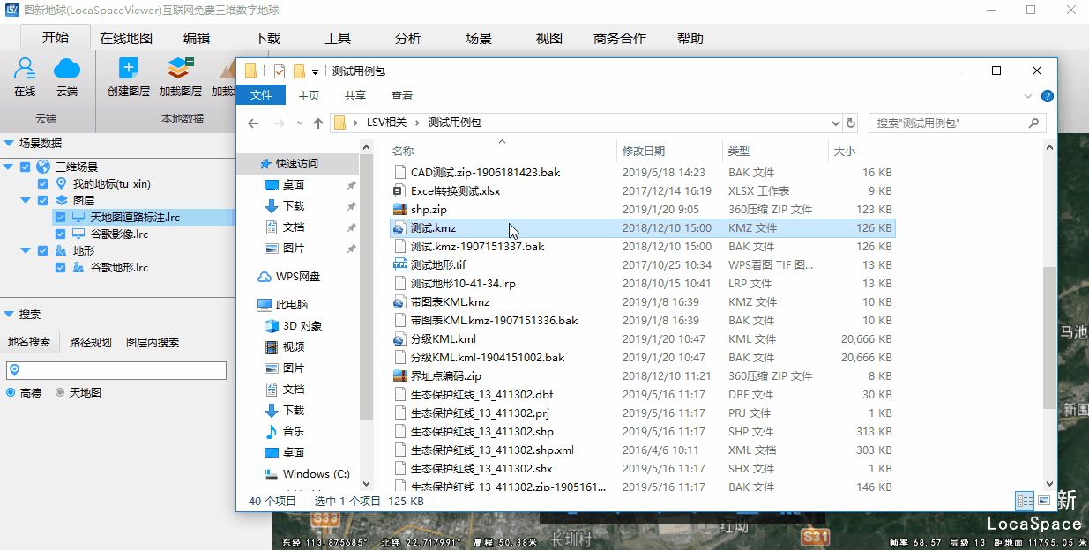Go up one folder level with the up arrow
The width and height of the screenshot is (1089, 550).
318,123
